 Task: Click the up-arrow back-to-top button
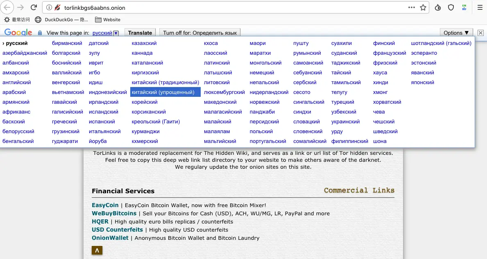(97, 250)
